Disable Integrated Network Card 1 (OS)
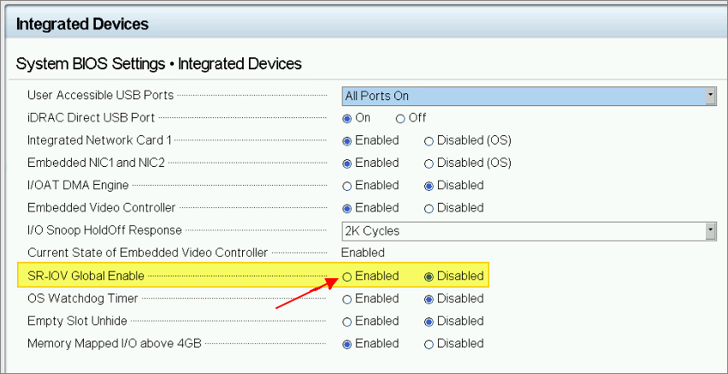The height and width of the screenshot is (374, 728). tap(429, 140)
